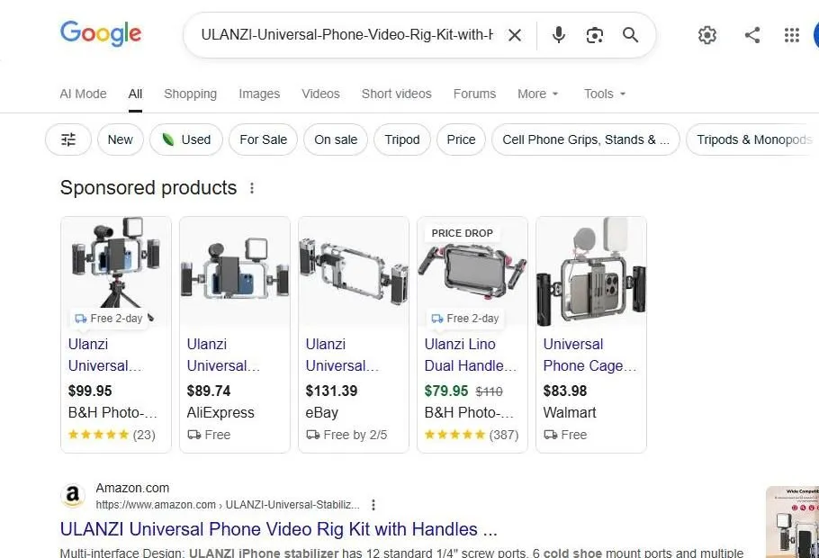Open Sponsored products options menu
This screenshot has width=819, height=558.
252,188
